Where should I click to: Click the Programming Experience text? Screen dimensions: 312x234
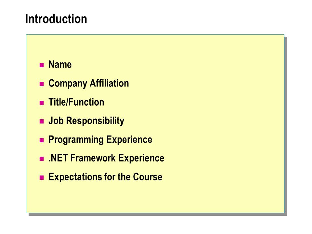(x=100, y=140)
